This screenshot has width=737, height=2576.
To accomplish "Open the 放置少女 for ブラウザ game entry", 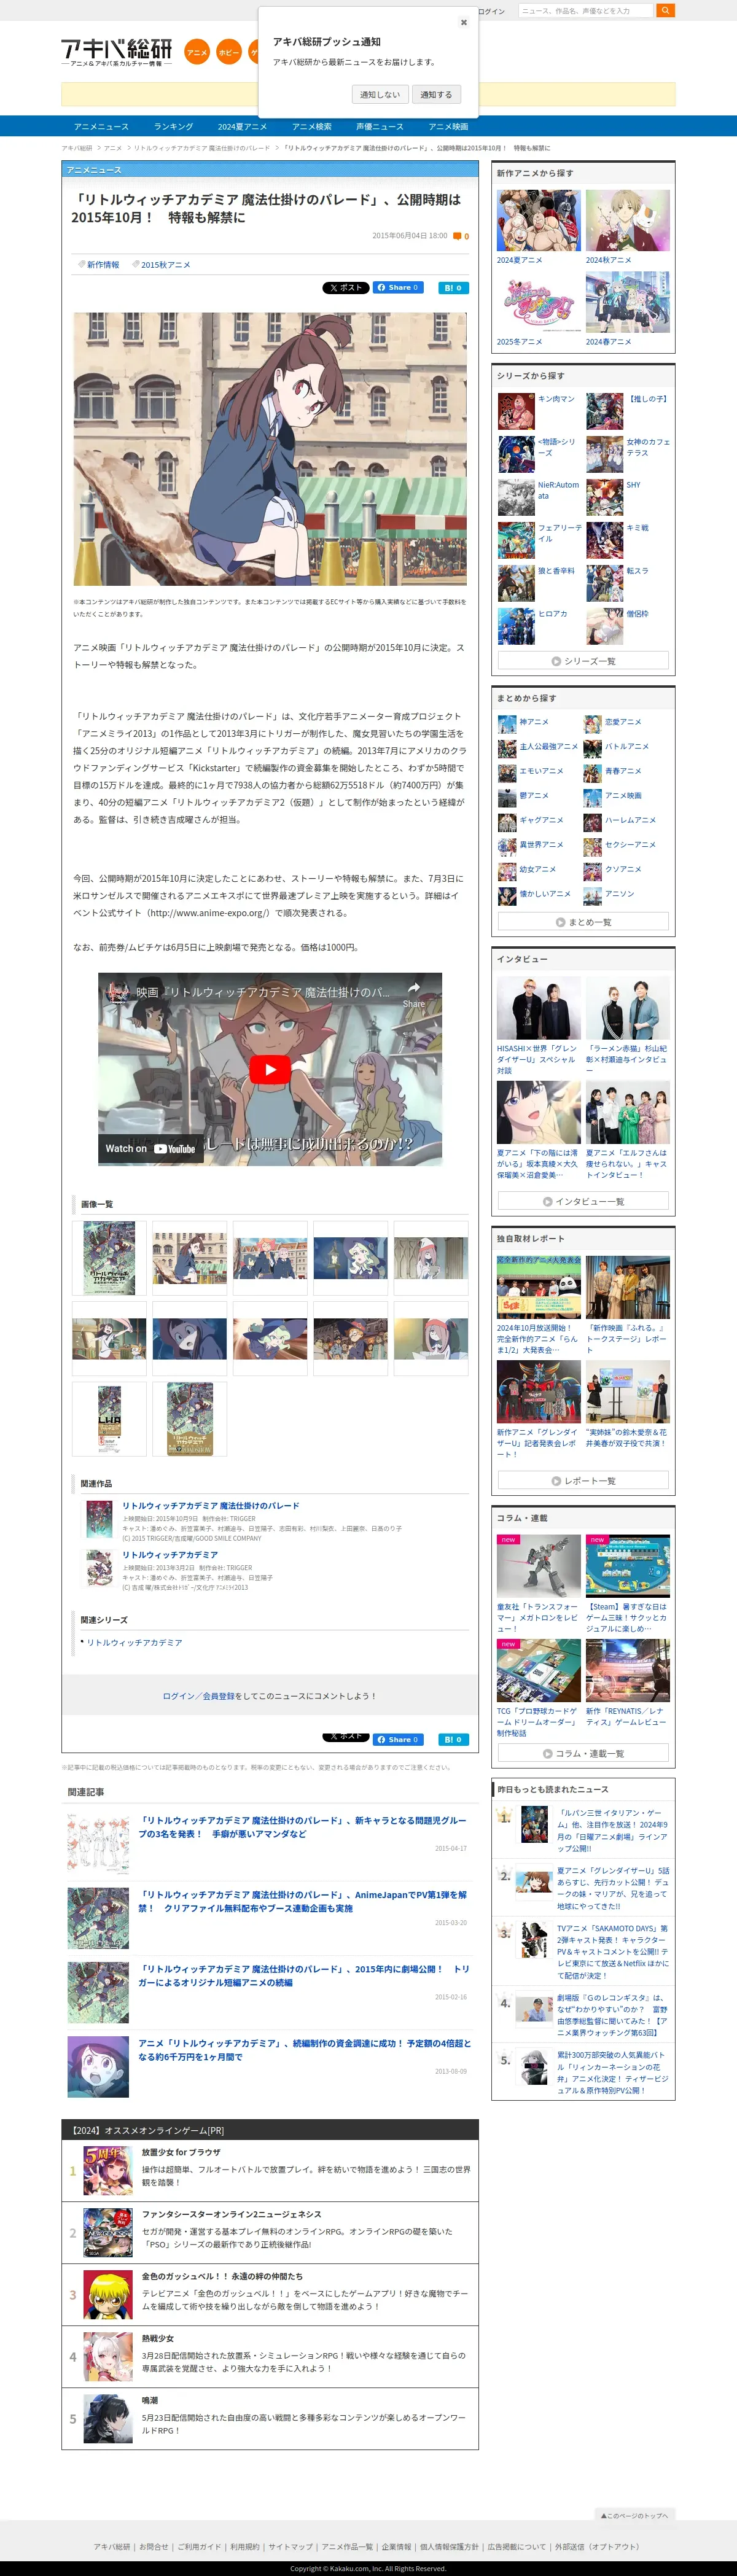I will (181, 2152).
